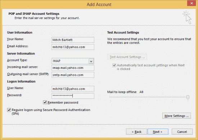Click the 'User Name:' label
This screenshot has width=198, height=140.
click(15, 88)
